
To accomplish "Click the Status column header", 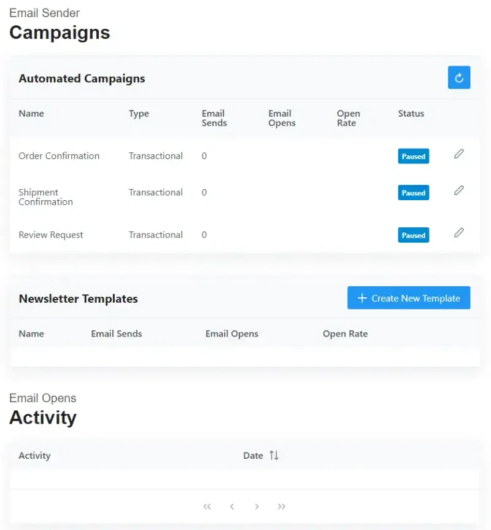I will coord(411,113).
